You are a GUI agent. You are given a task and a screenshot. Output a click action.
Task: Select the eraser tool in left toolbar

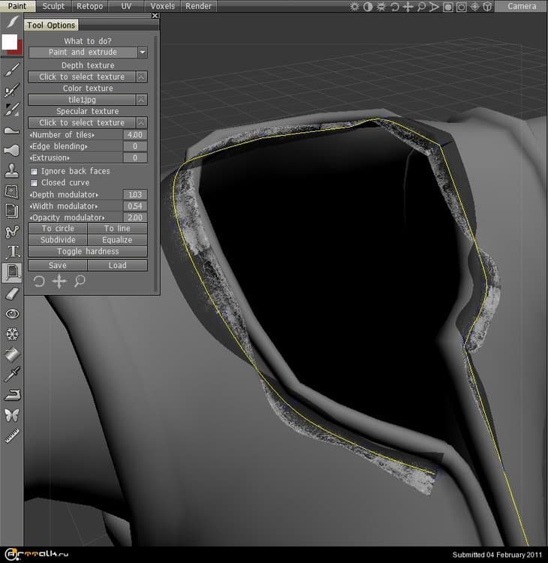11,293
